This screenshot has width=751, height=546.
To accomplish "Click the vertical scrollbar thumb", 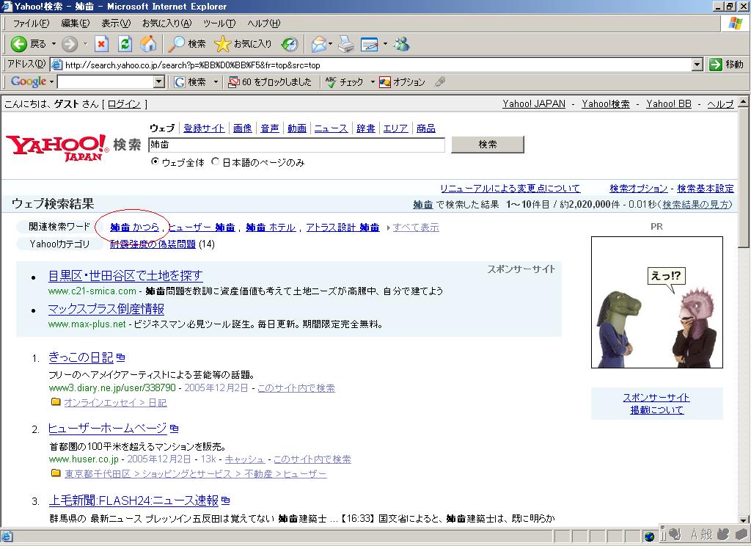I will [744, 176].
